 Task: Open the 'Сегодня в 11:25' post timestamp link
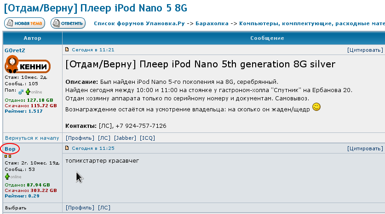(93, 148)
